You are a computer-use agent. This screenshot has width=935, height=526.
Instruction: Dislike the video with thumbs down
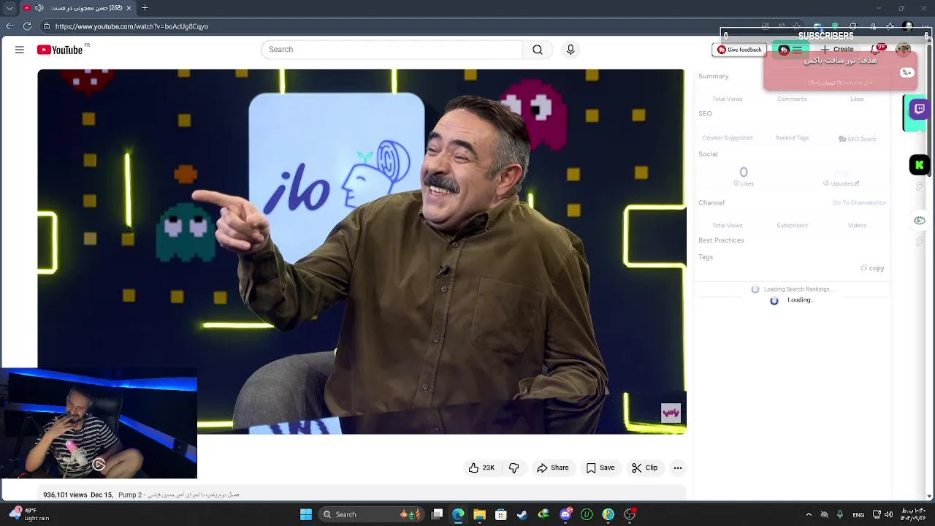click(514, 468)
